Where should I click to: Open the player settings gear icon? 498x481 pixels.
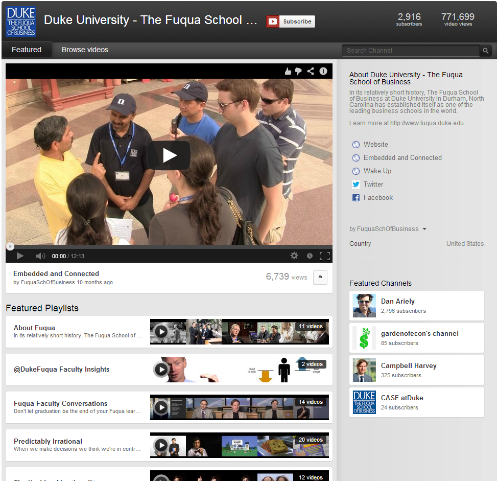tap(294, 256)
